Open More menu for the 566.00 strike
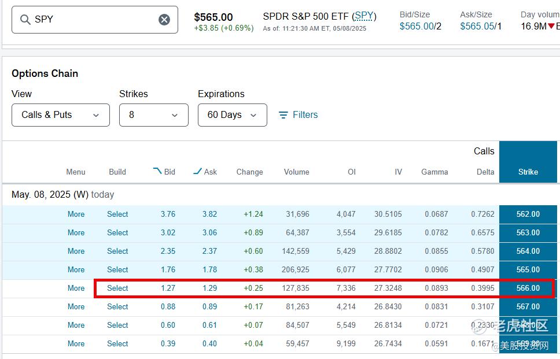The width and height of the screenshot is (560, 359). [76, 288]
